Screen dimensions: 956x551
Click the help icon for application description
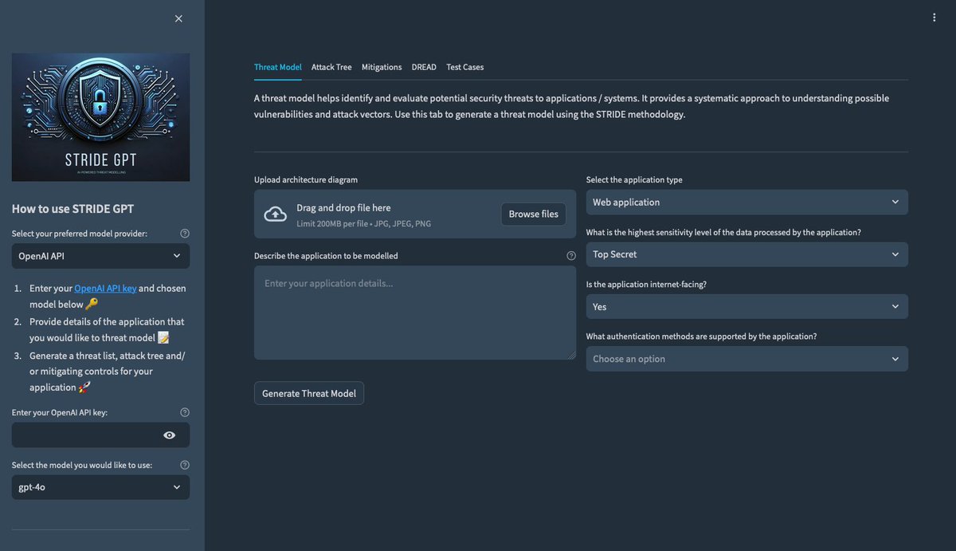pos(571,256)
